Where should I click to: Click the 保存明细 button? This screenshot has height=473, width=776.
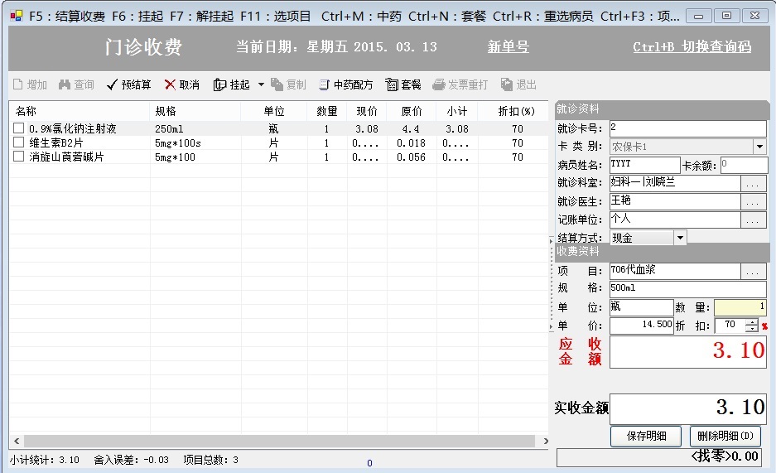(646, 436)
